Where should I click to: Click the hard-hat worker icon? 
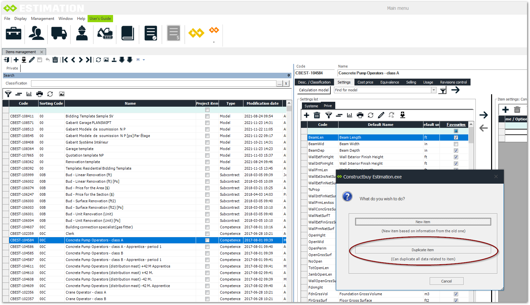[x=82, y=33]
